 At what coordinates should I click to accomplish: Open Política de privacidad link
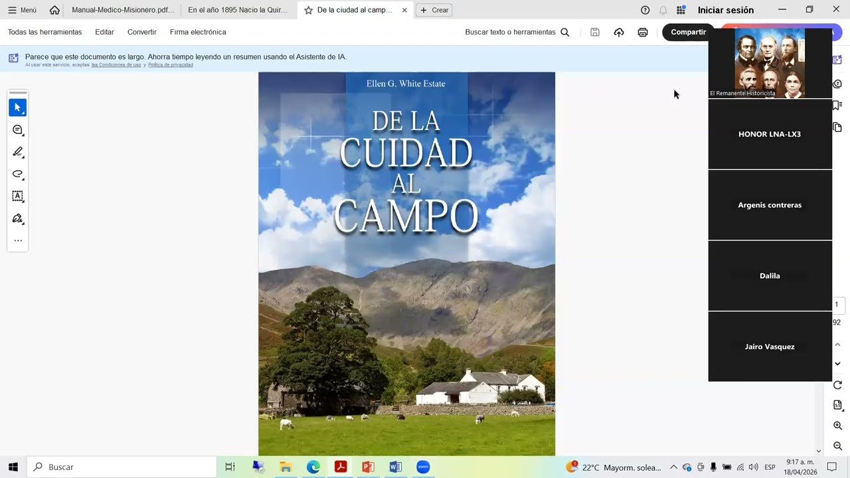(171, 65)
